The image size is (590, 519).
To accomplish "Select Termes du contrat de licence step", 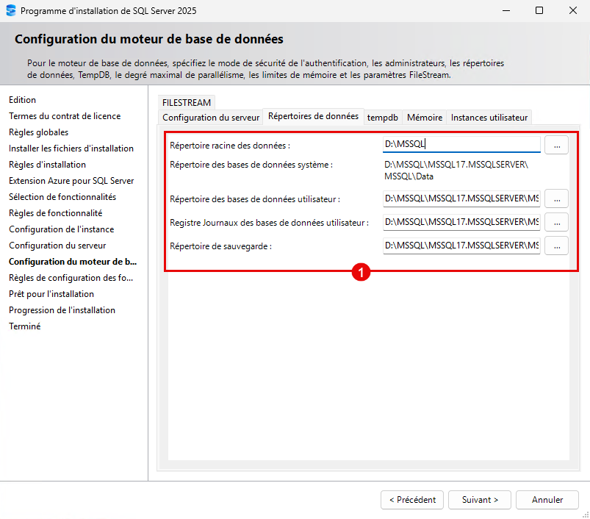I will click(x=65, y=116).
